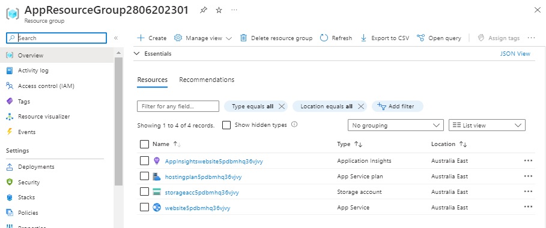Tick the select-all checkbox in Name header
Viewport: 546px width, 228px height.
coord(144,144)
